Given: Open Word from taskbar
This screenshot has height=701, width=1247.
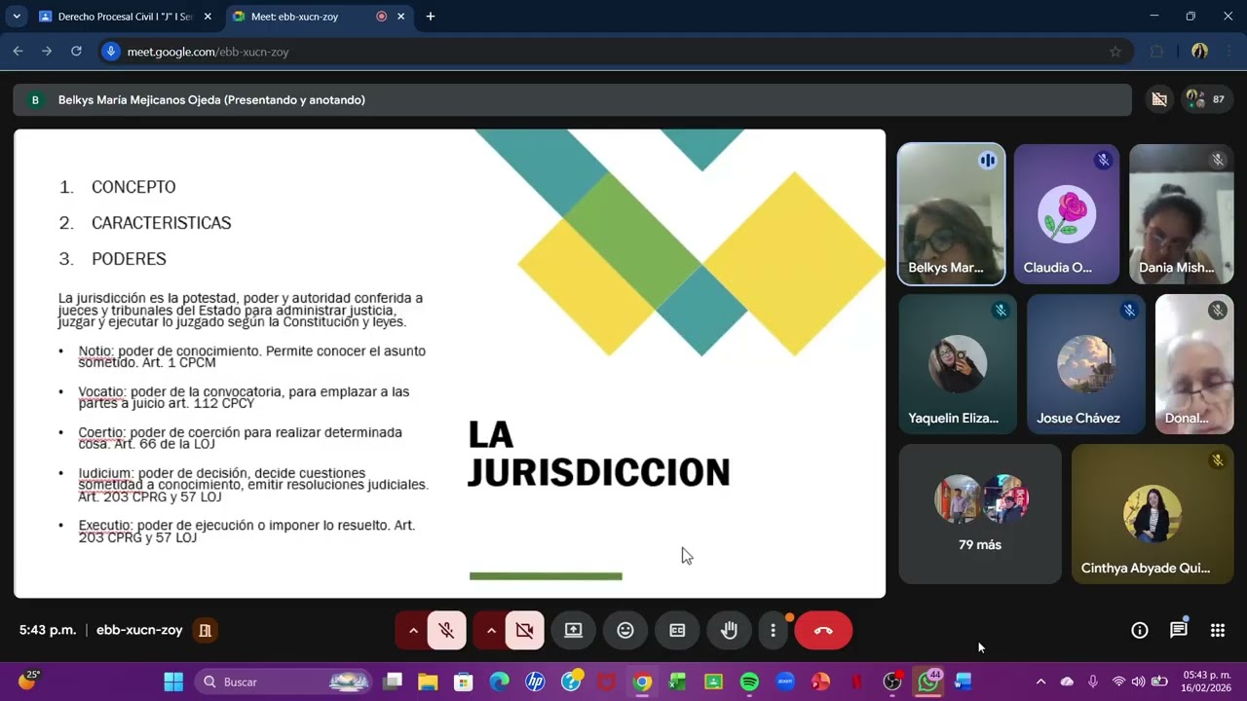Looking at the screenshot, I should pyautogui.click(x=964, y=682).
